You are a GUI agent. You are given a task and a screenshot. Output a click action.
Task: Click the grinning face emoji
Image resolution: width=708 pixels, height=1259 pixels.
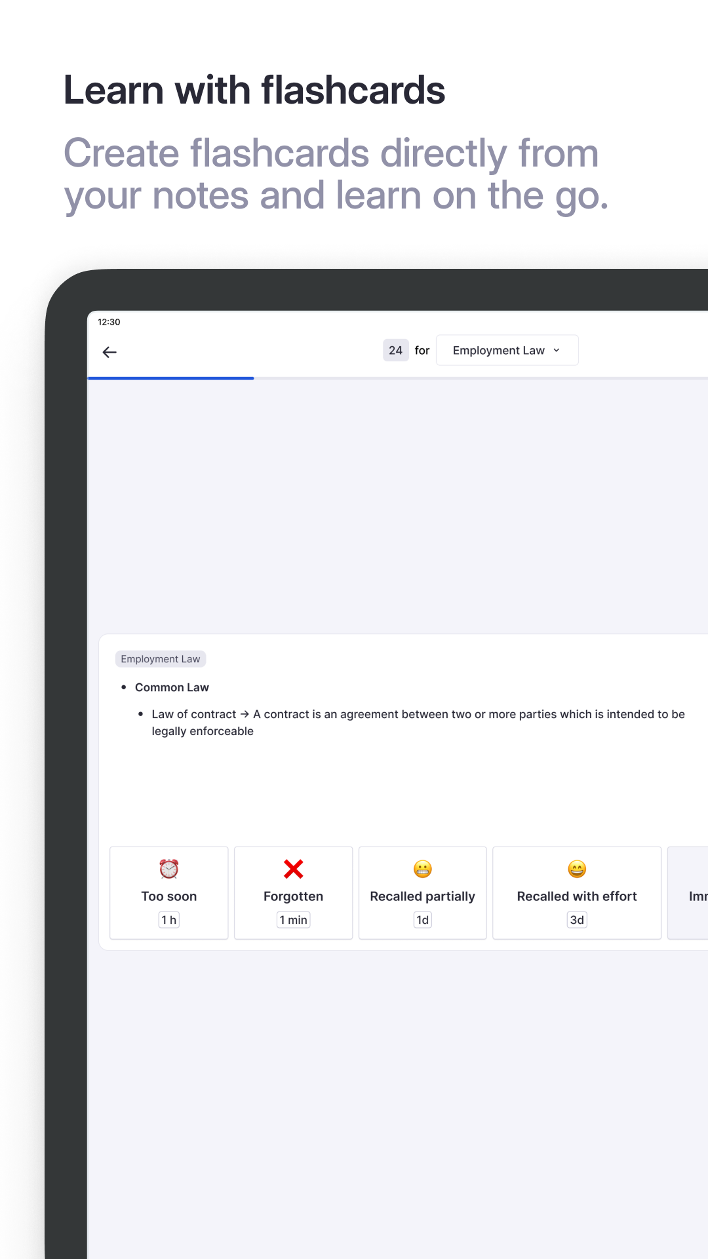tap(577, 869)
